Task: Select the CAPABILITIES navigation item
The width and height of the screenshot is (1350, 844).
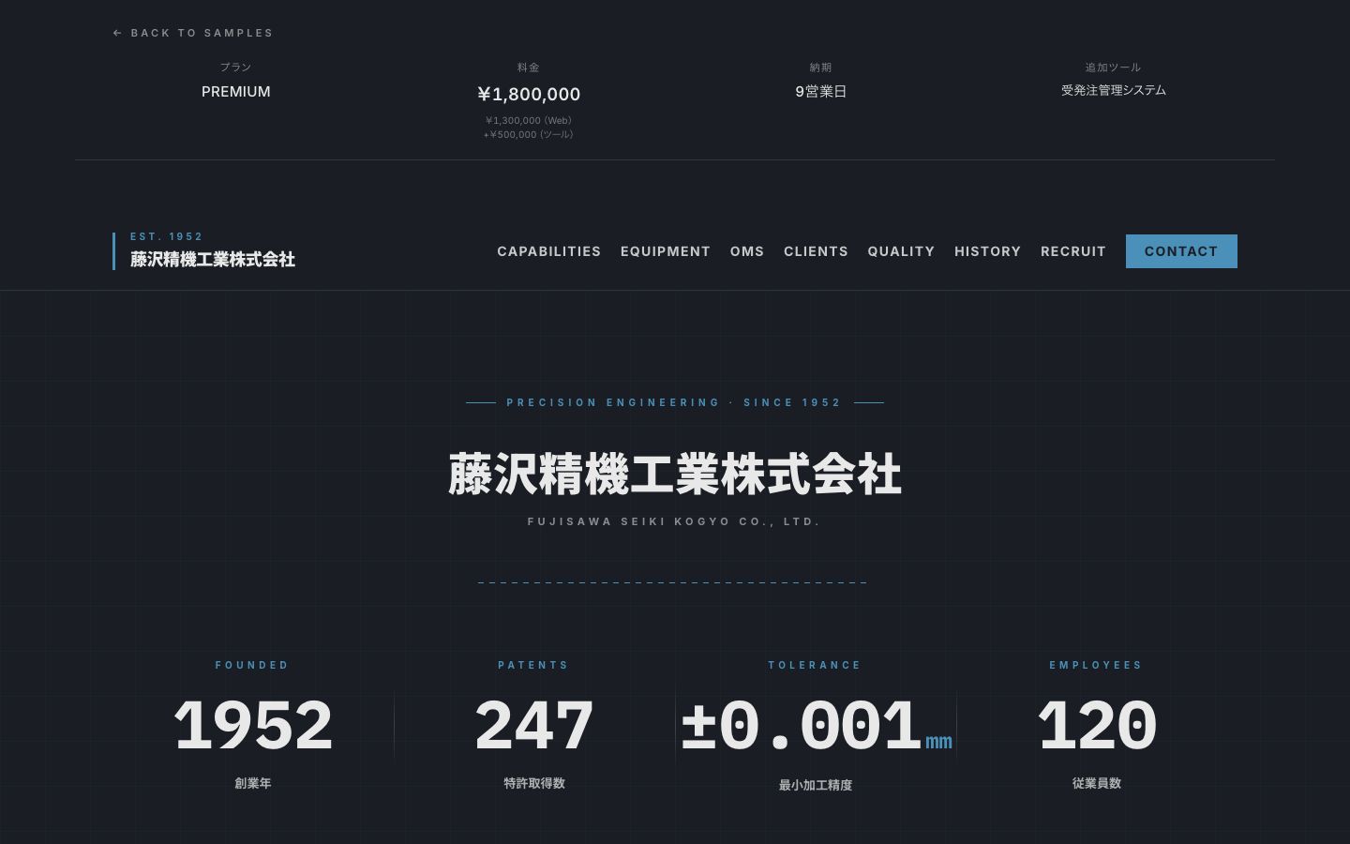Action: click(549, 251)
